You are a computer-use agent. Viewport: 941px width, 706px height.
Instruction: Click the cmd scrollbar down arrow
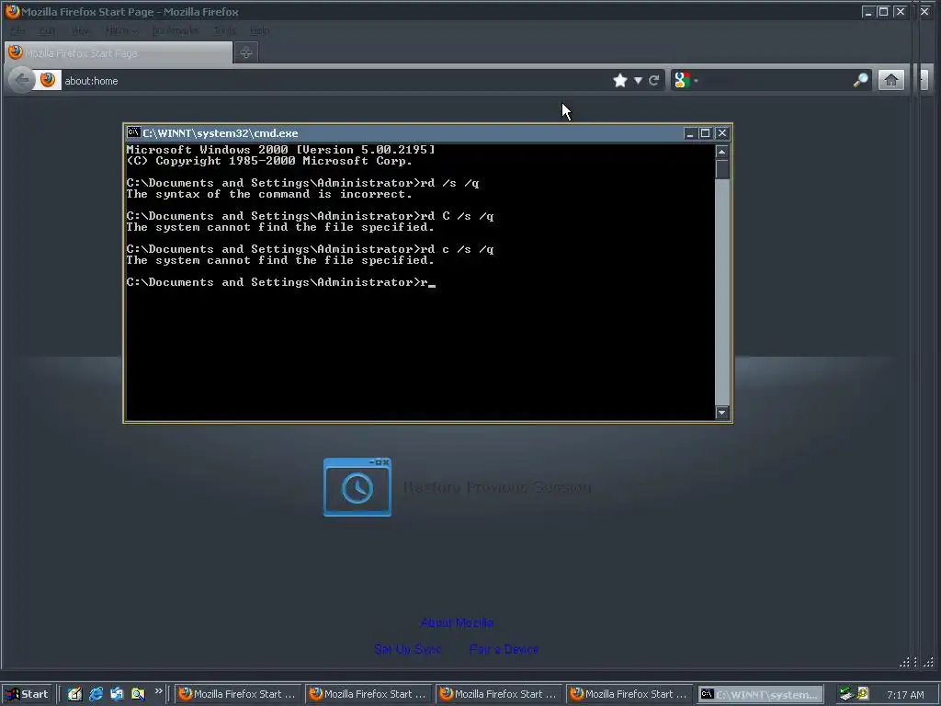[x=722, y=413]
